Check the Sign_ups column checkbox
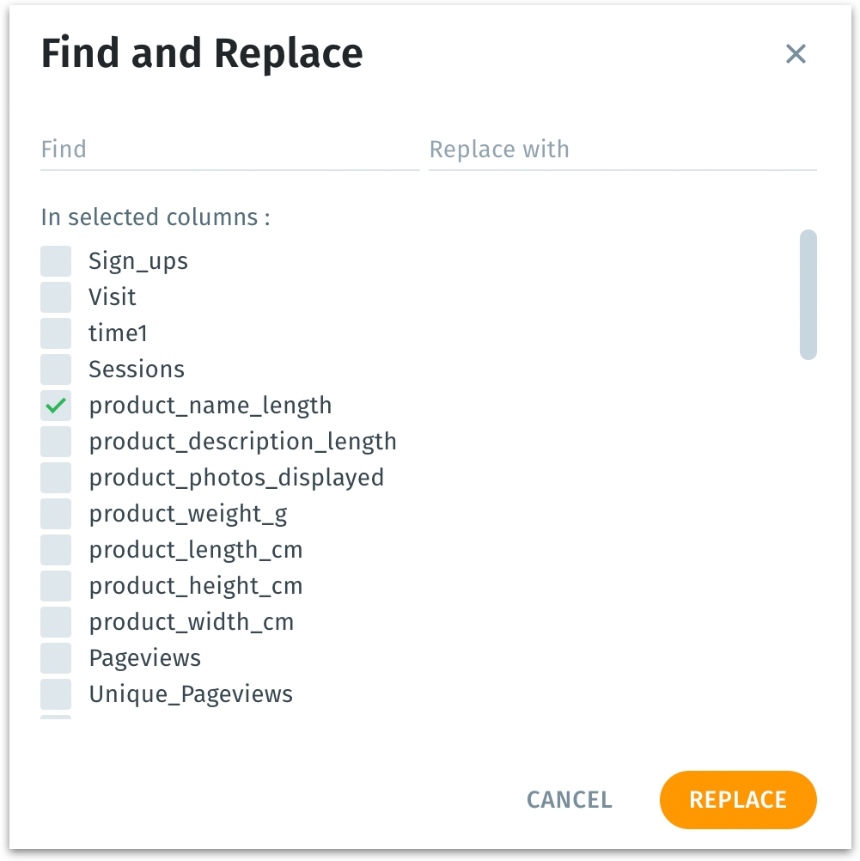The height and width of the screenshot is (861, 860). coord(56,261)
